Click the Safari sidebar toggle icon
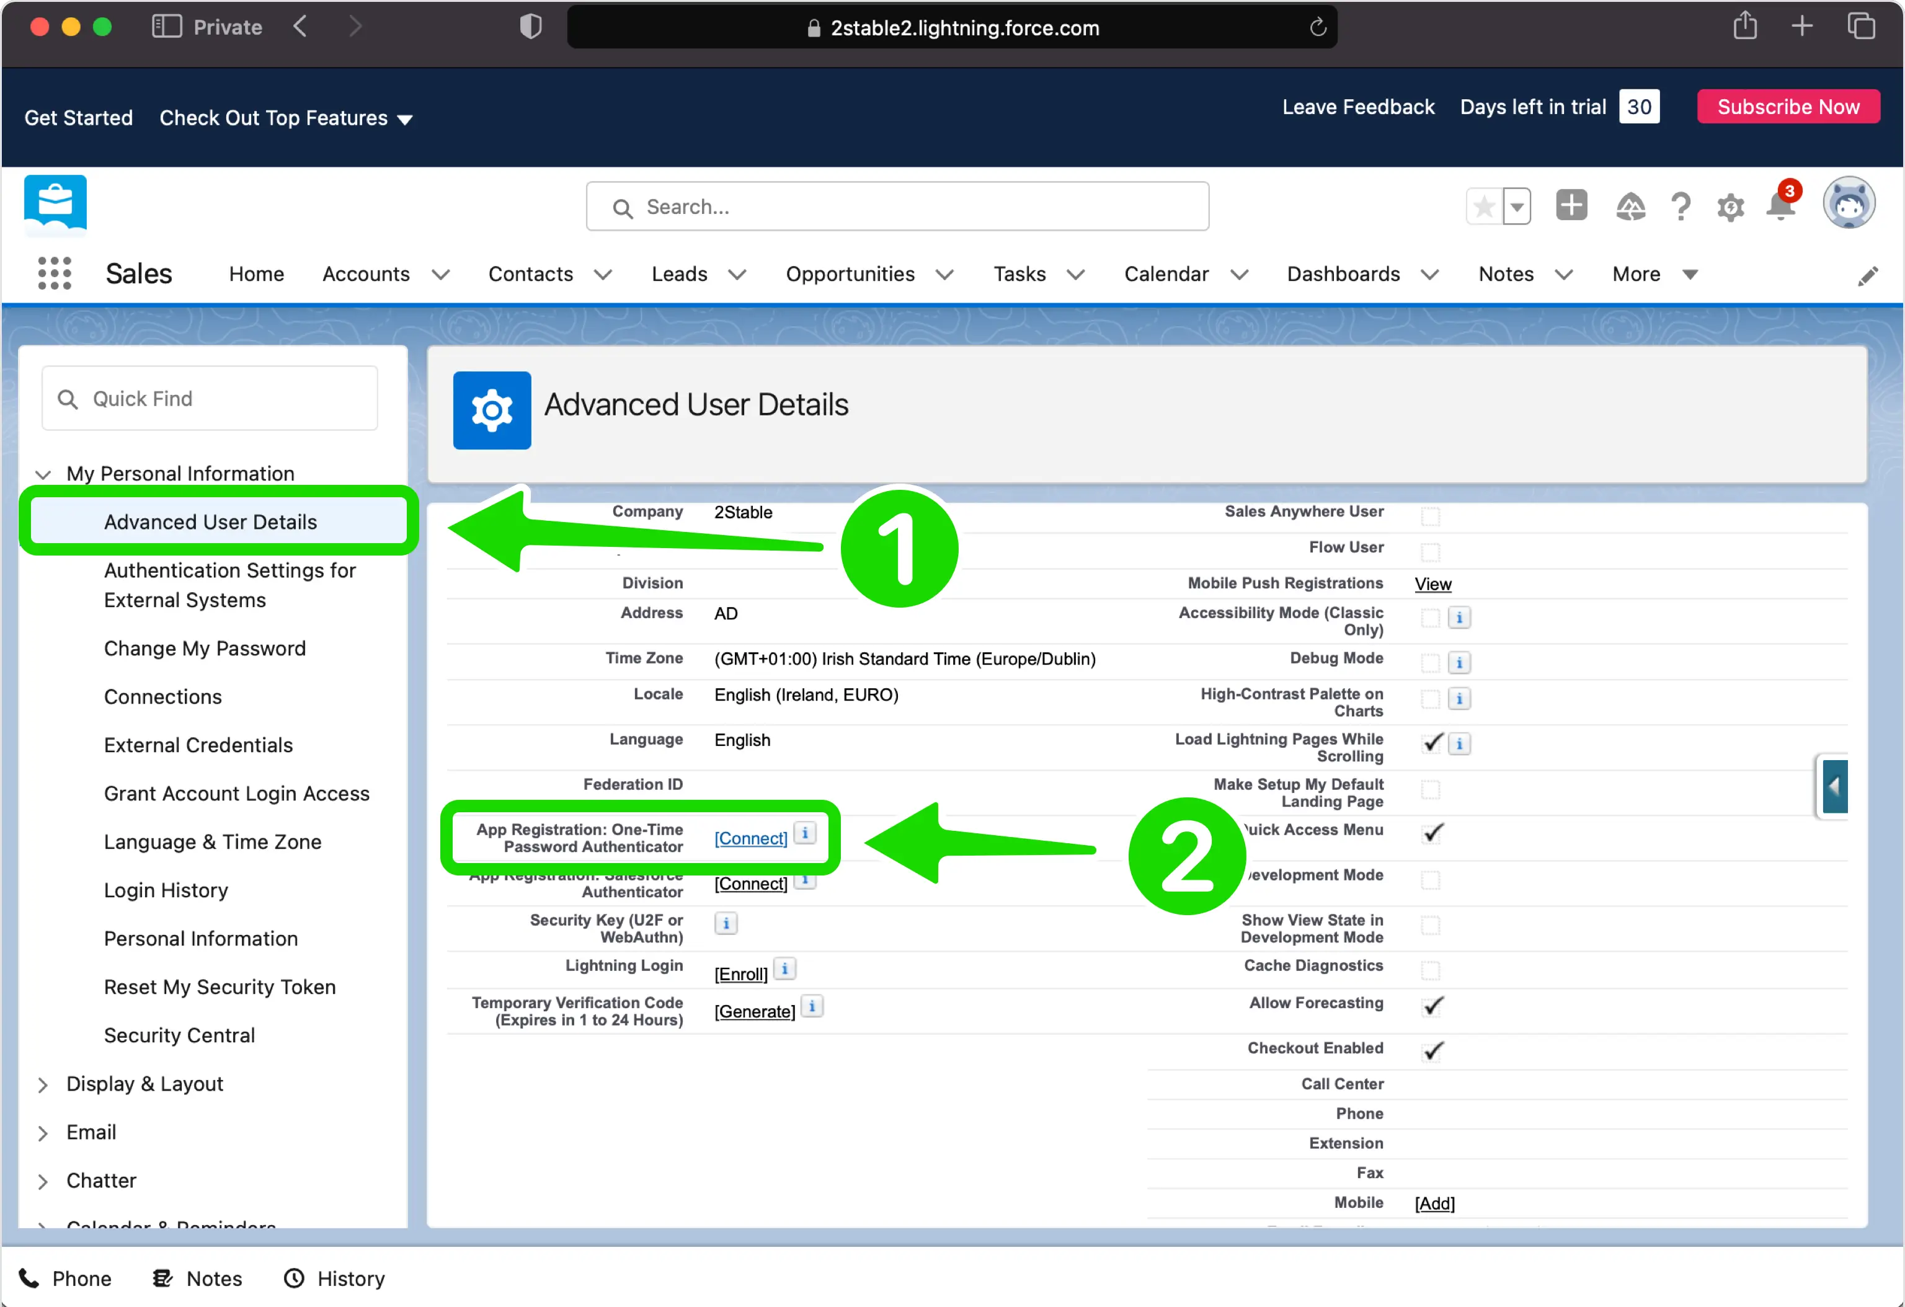This screenshot has height=1307, width=1905. (x=166, y=27)
